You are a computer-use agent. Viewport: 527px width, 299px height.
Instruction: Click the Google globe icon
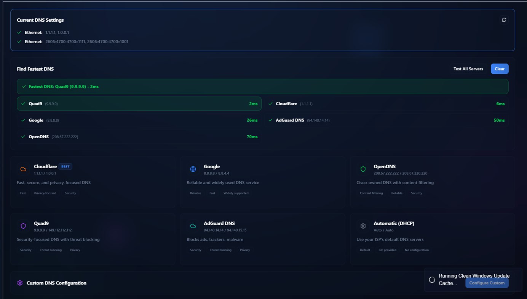[x=193, y=169]
